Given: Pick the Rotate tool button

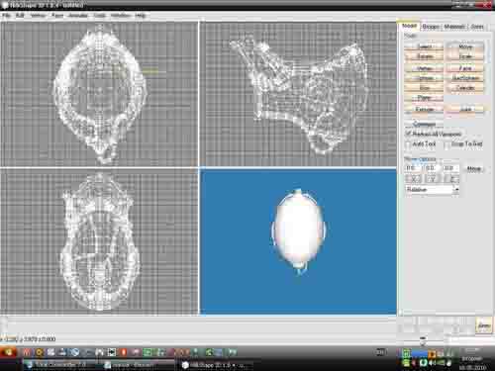Looking at the screenshot, I should (424, 56).
